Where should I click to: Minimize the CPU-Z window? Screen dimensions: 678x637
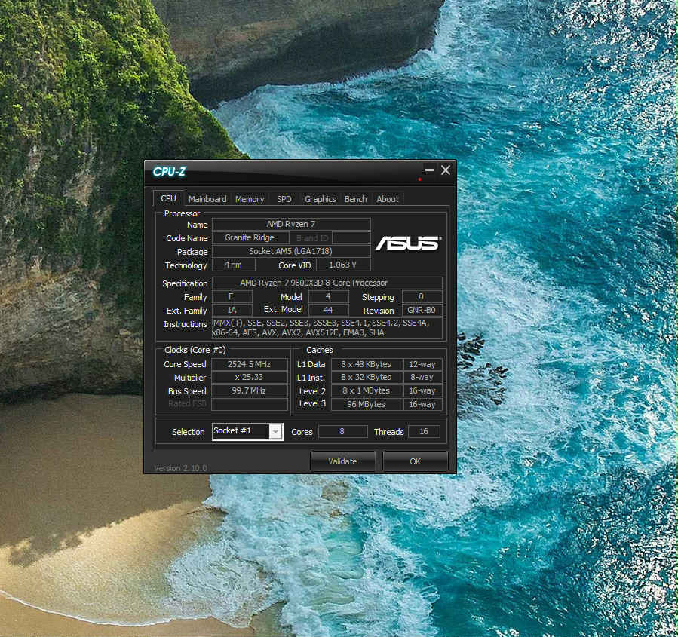pos(430,170)
